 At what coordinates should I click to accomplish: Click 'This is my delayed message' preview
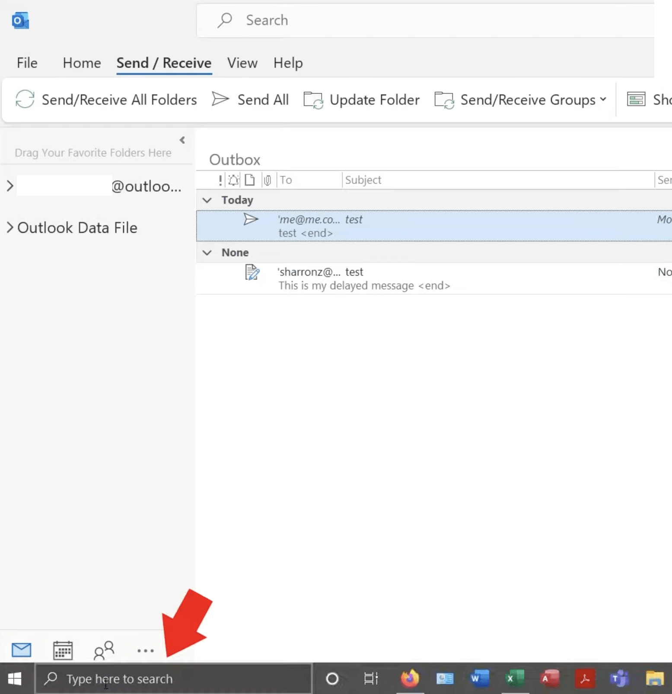click(x=364, y=285)
